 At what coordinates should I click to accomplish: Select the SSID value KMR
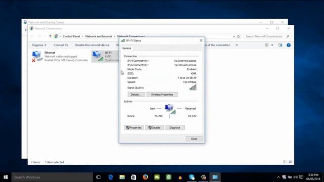pyautogui.click(x=193, y=73)
